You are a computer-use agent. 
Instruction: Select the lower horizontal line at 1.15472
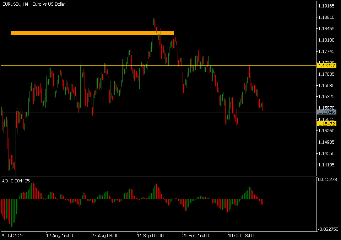coord(107,124)
